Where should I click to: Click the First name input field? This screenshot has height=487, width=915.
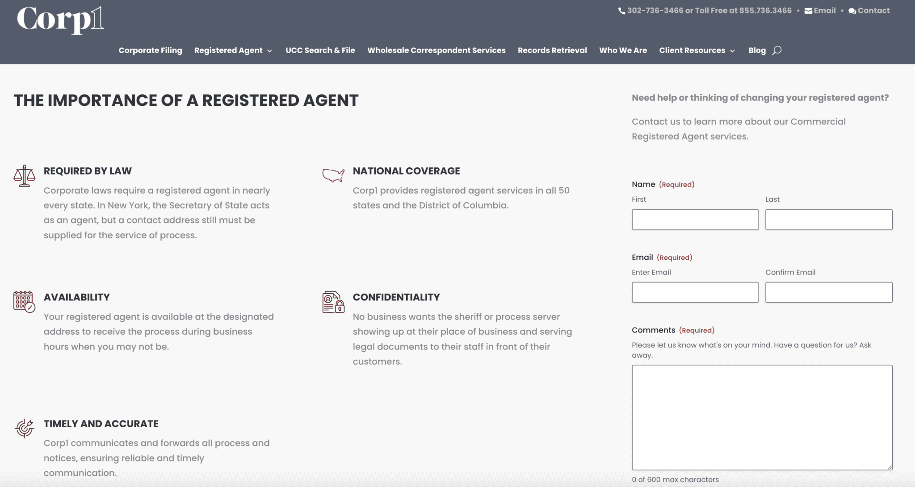point(695,219)
